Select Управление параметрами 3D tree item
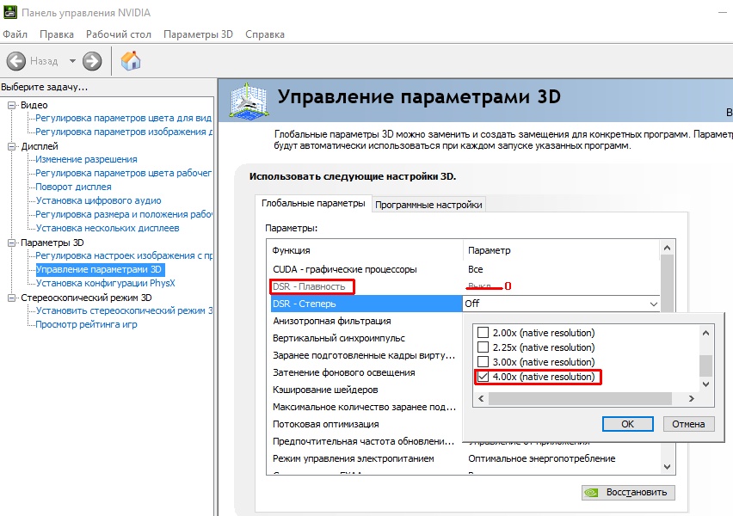 coord(99,270)
